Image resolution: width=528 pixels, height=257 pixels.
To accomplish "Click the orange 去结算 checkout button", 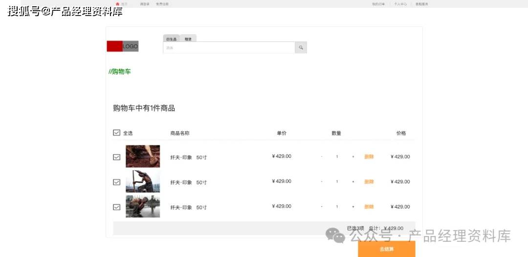I will pos(387,249).
